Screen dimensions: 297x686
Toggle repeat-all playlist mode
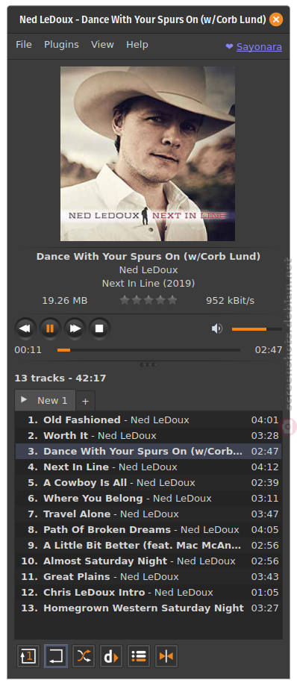click(56, 656)
